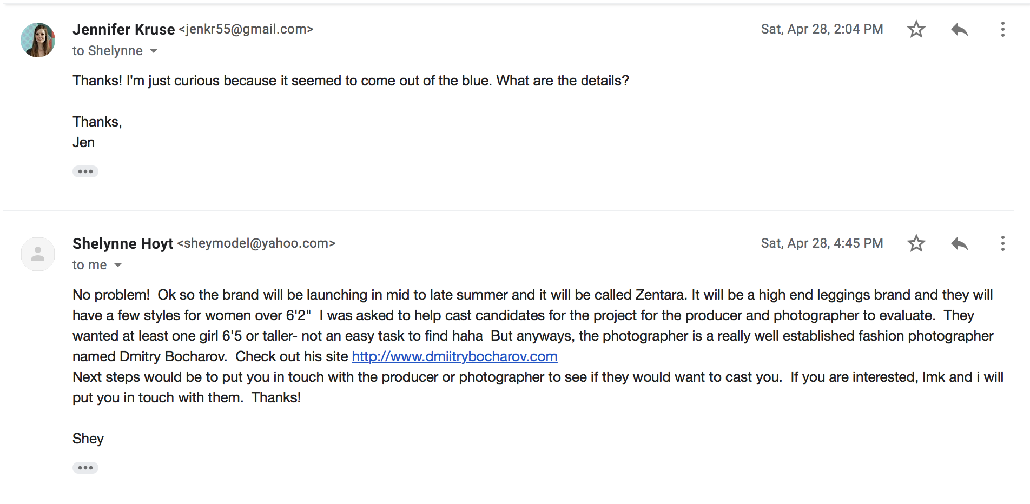1030x504 pixels.
Task: Star Shelynne Hoyt's message
Action: [916, 243]
